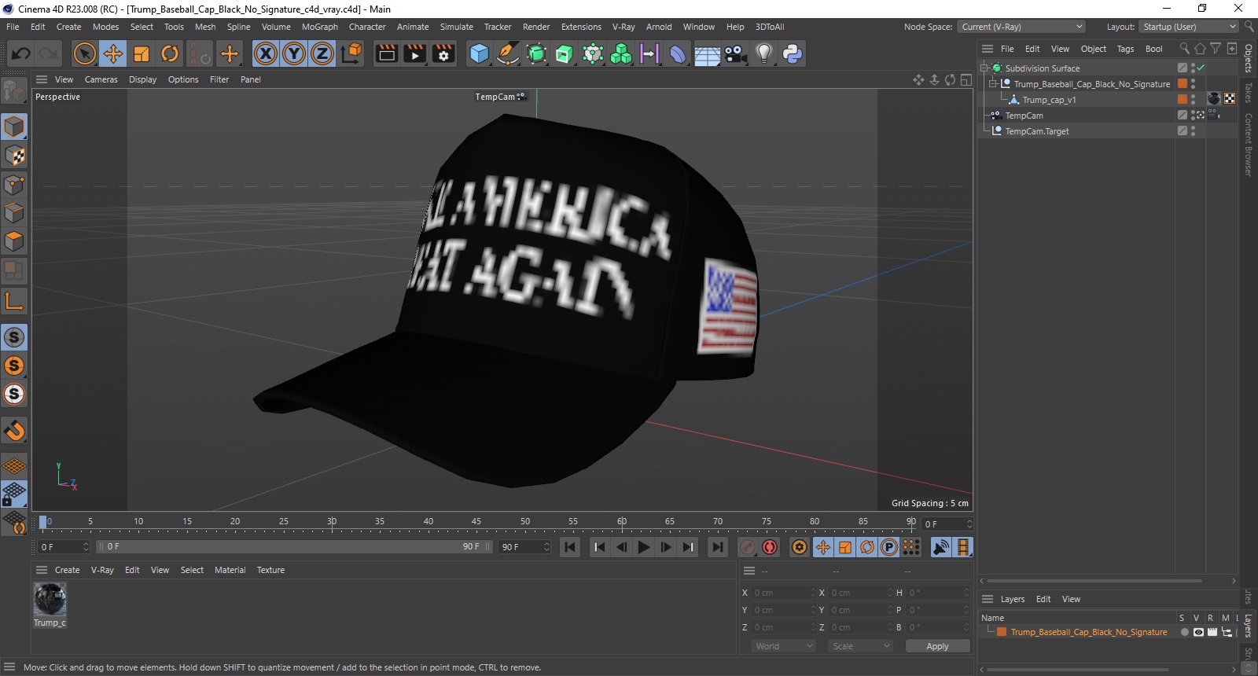
Task: Toggle Scale keyframe channel icon
Action: [x=845, y=547]
